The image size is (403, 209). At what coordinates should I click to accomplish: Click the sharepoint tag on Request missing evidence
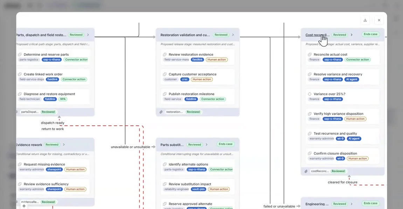pyautogui.click(x=54, y=169)
